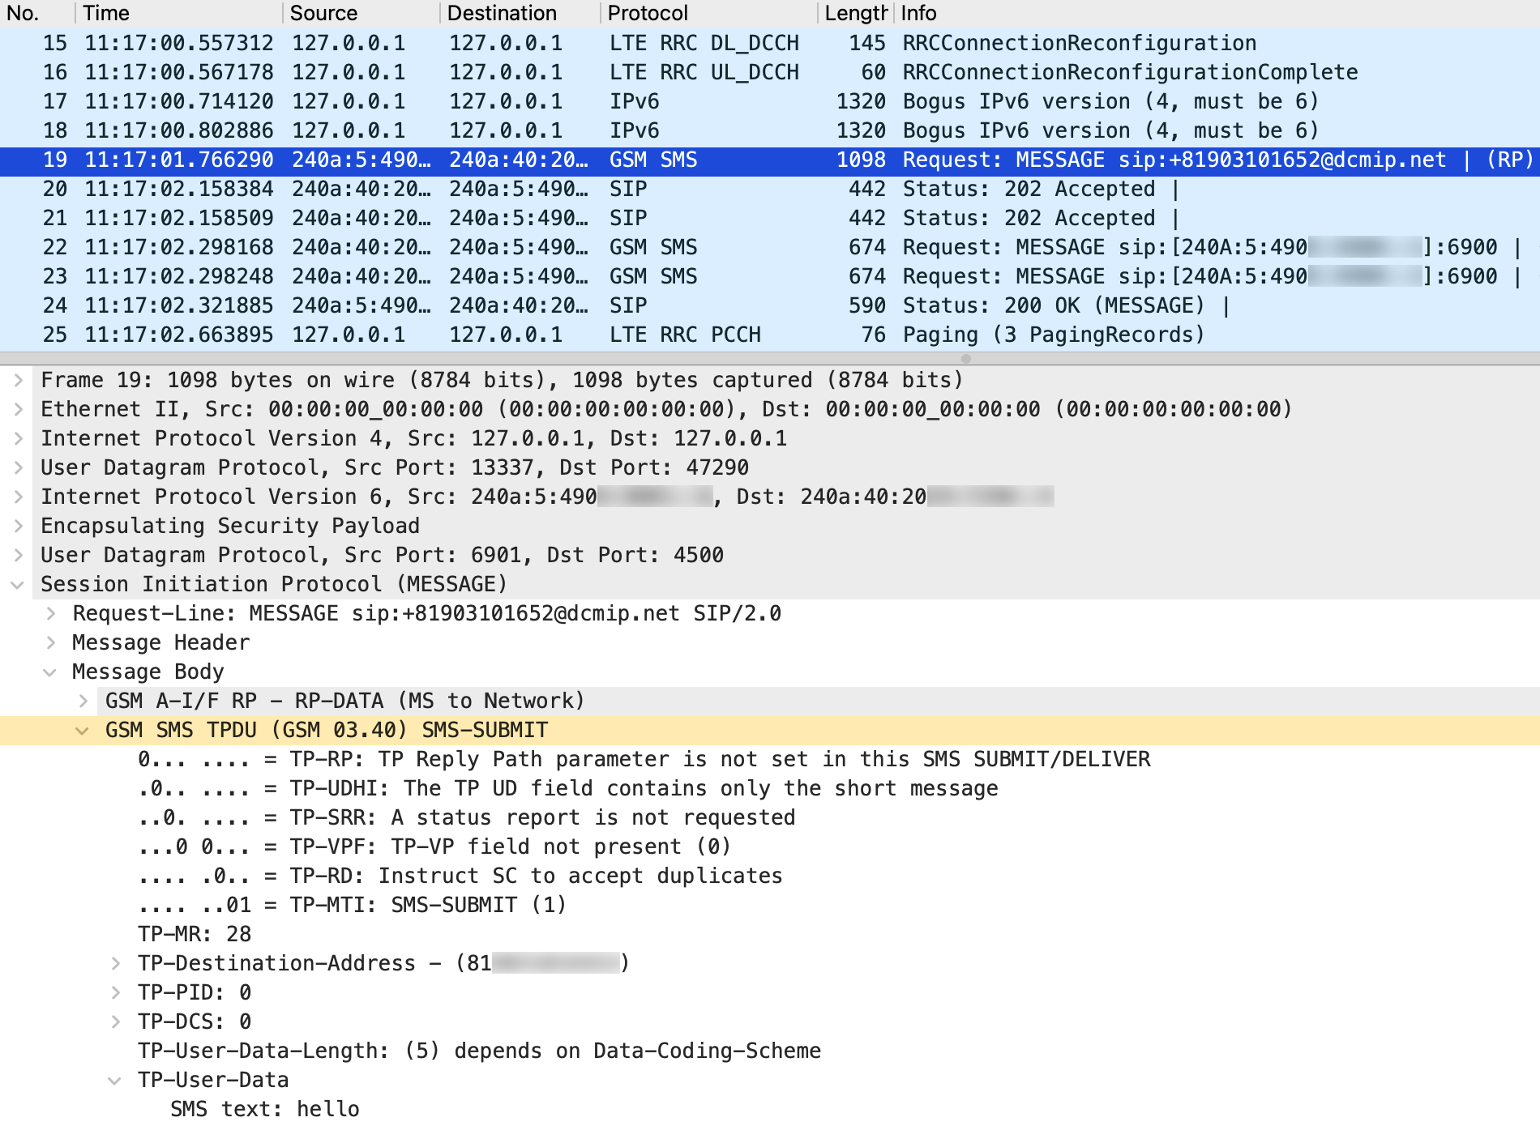
Task: Sort packets by the Time column
Action: [105, 13]
